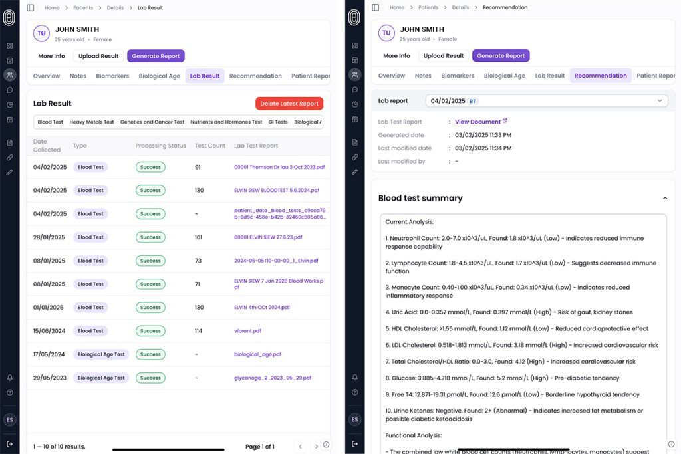This screenshot has height=454, width=681.
Task: Click the help question icon in right sidebar
Action: coord(354,392)
